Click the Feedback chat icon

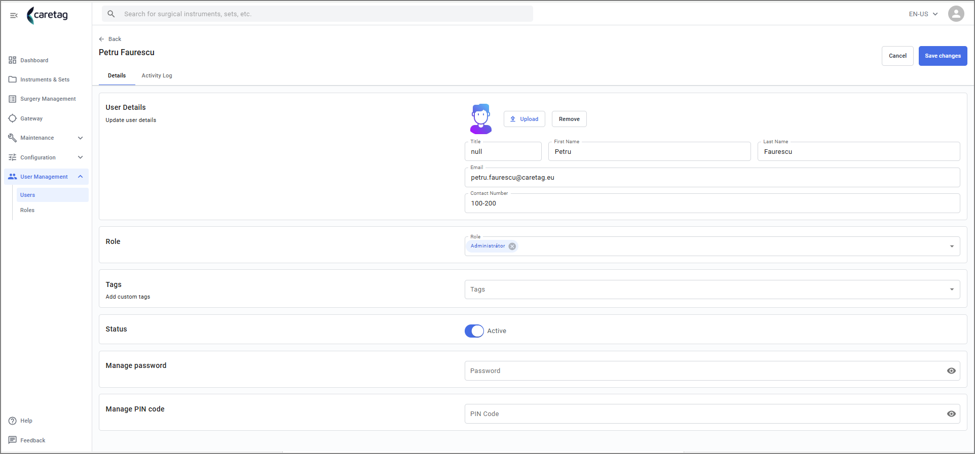13,440
